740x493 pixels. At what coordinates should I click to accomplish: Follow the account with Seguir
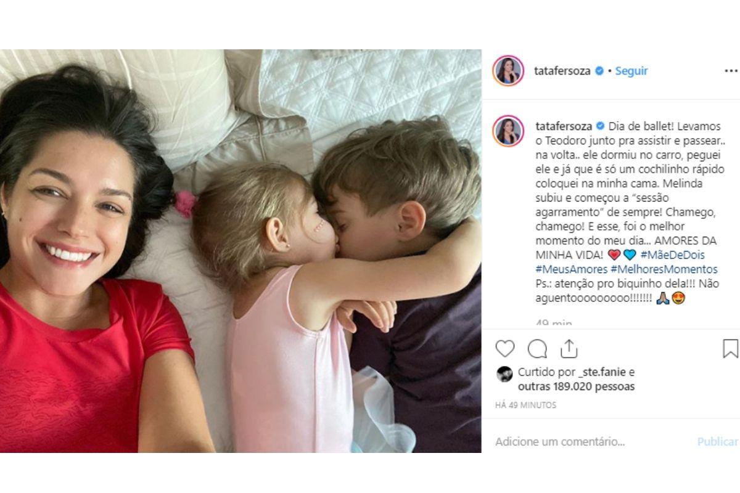tap(631, 71)
